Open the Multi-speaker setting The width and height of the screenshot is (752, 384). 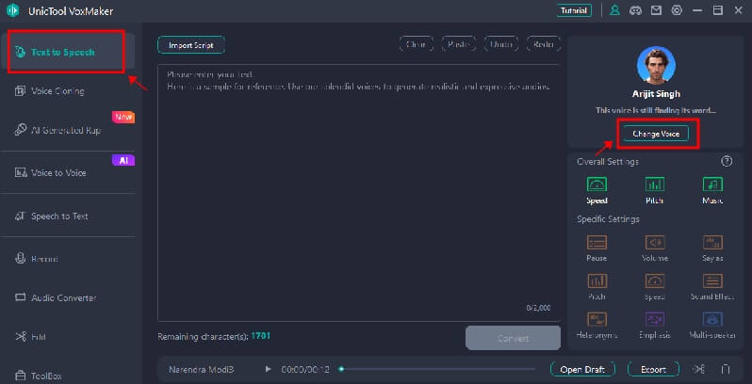click(712, 326)
